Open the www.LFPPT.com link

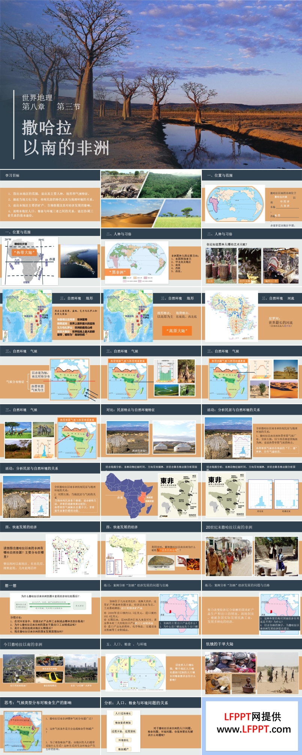tap(254, 729)
